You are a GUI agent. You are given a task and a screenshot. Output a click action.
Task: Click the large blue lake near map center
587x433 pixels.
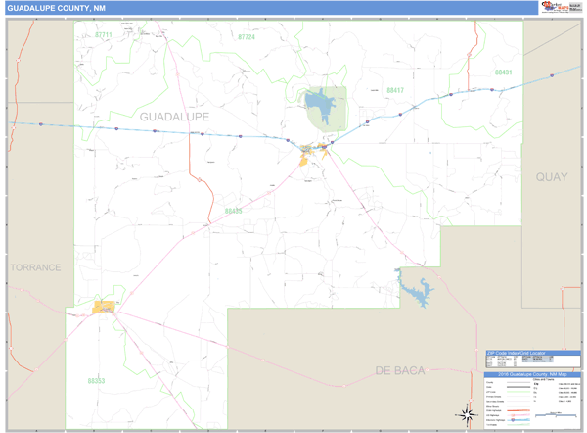pos(319,101)
